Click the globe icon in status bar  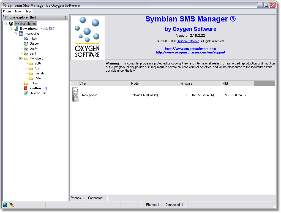coord(5,204)
